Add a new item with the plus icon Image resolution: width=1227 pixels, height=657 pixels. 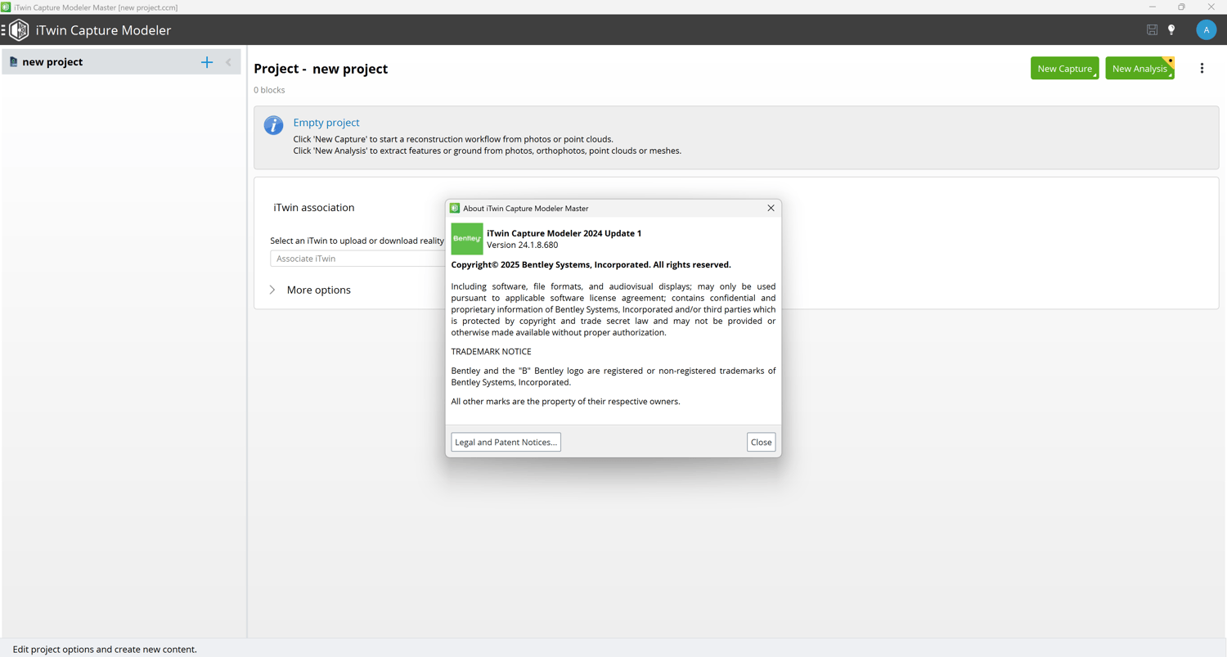207,62
